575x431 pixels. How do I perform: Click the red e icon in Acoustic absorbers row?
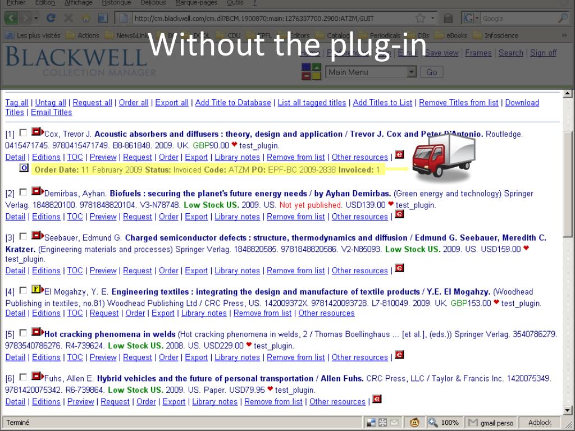[399, 154]
